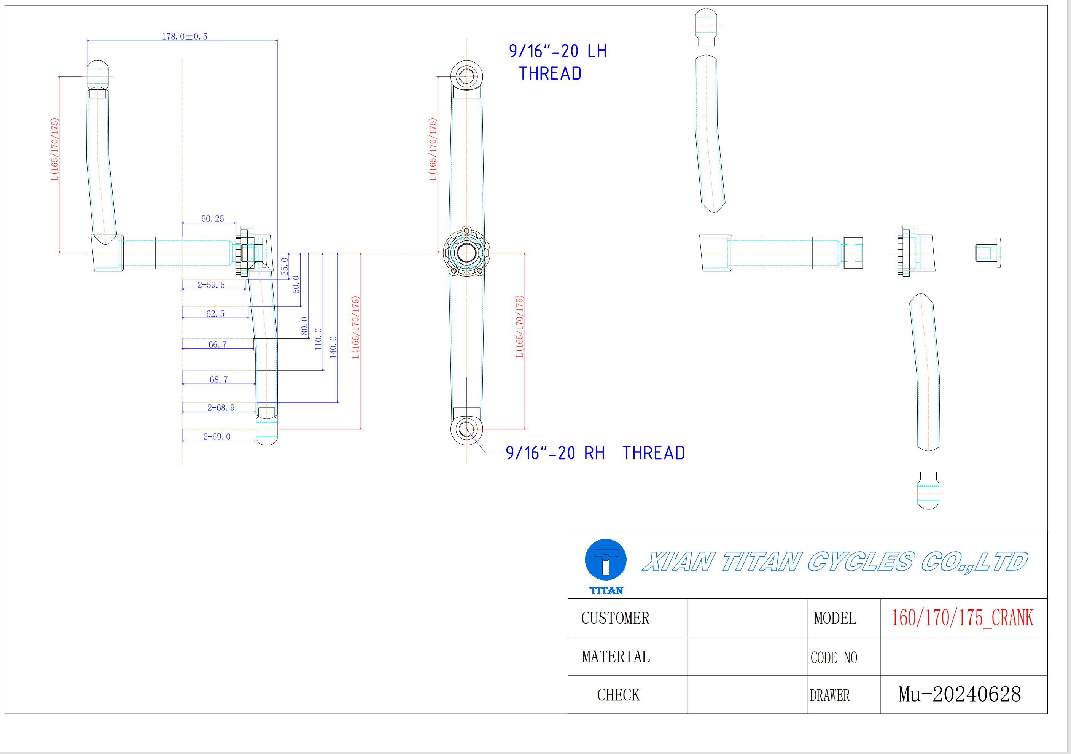This screenshot has height=754, width=1071.
Task: Click the Mu-20240628 drawer value
Action: tap(960, 694)
